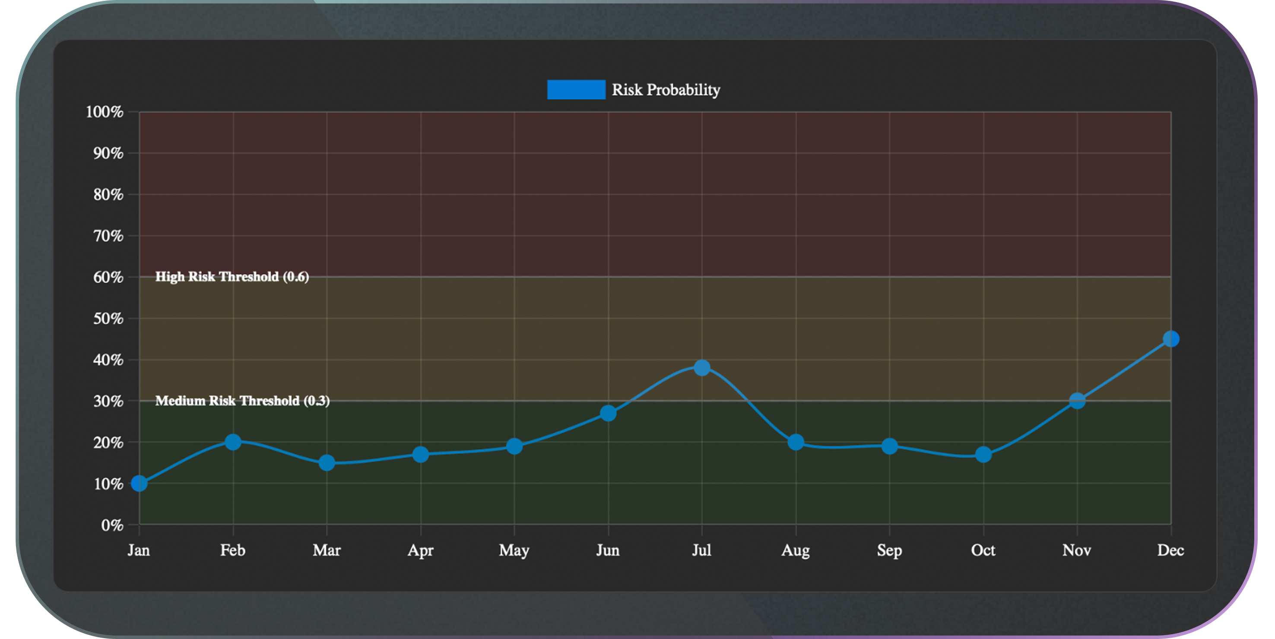This screenshot has width=1275, height=639.
Task: Select the Feb data point on line
Action: pyautogui.click(x=233, y=442)
